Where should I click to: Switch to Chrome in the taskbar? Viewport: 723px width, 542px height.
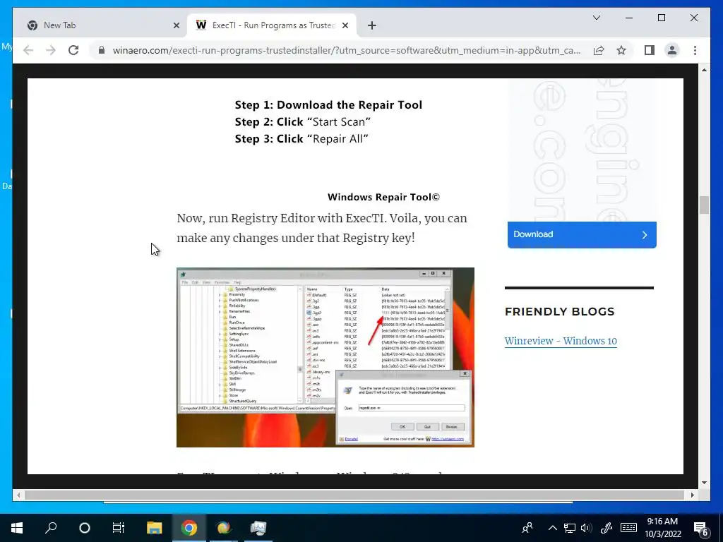coord(189,528)
